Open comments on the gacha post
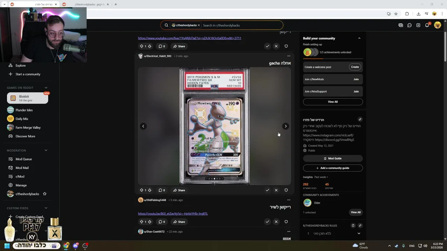The image size is (447, 251). pyautogui.click(x=162, y=190)
